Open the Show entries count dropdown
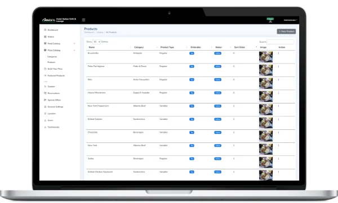The width and height of the screenshot is (338, 203). 96,42
